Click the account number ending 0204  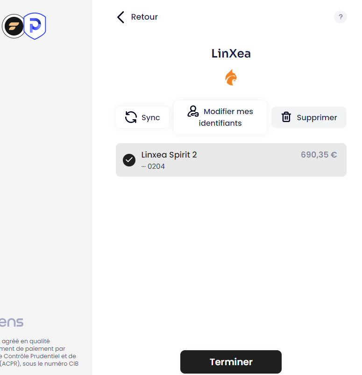pos(153,166)
